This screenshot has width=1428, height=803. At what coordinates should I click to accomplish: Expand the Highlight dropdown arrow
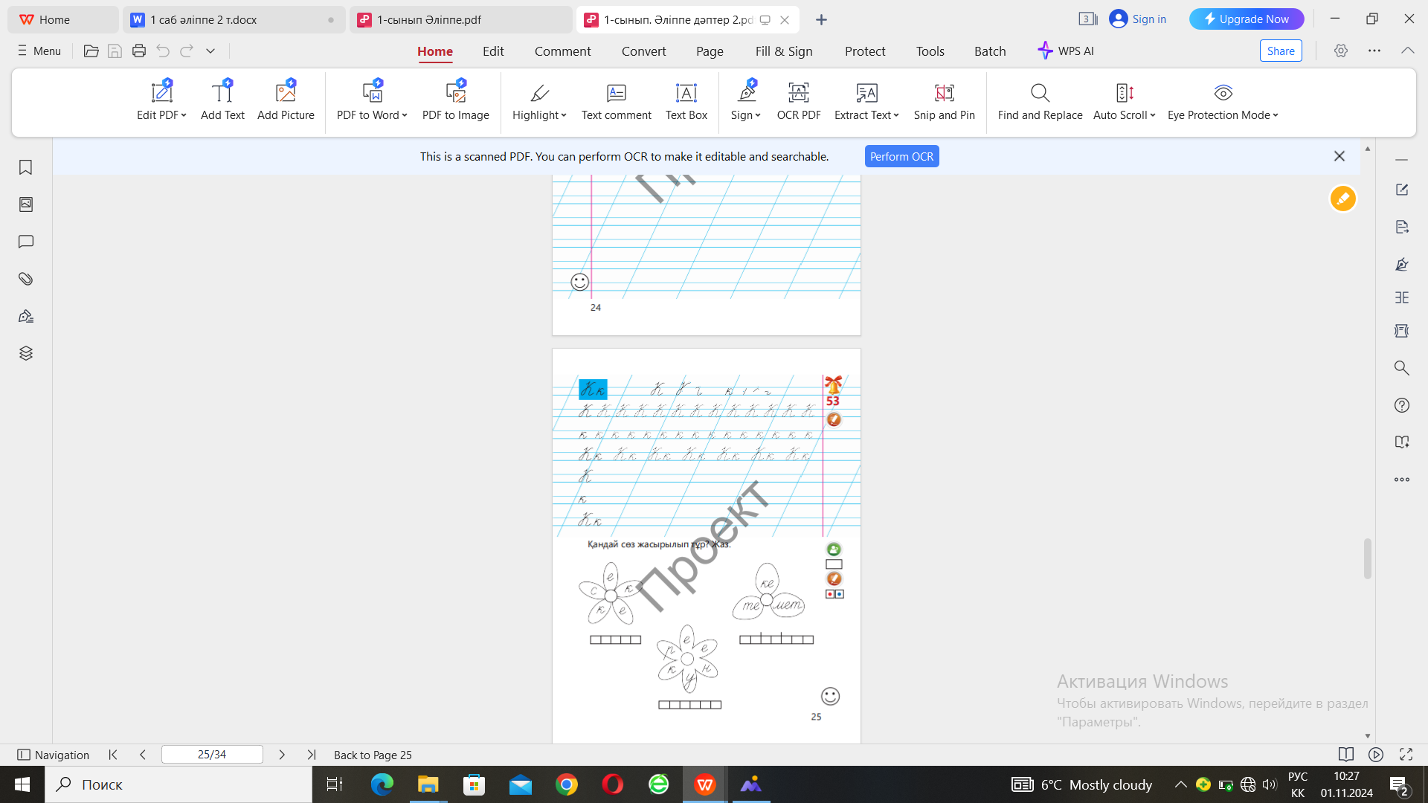tap(564, 115)
